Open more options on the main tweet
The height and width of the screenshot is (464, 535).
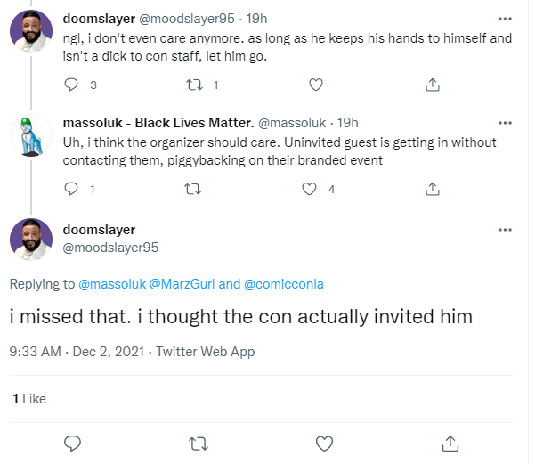pyautogui.click(x=505, y=230)
